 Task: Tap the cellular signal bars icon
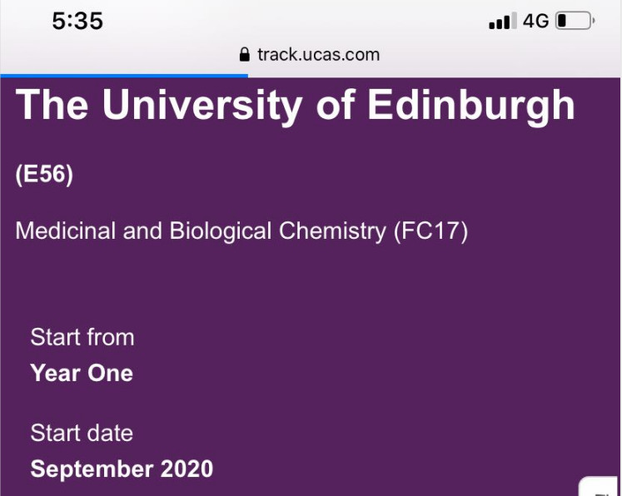click(502, 22)
